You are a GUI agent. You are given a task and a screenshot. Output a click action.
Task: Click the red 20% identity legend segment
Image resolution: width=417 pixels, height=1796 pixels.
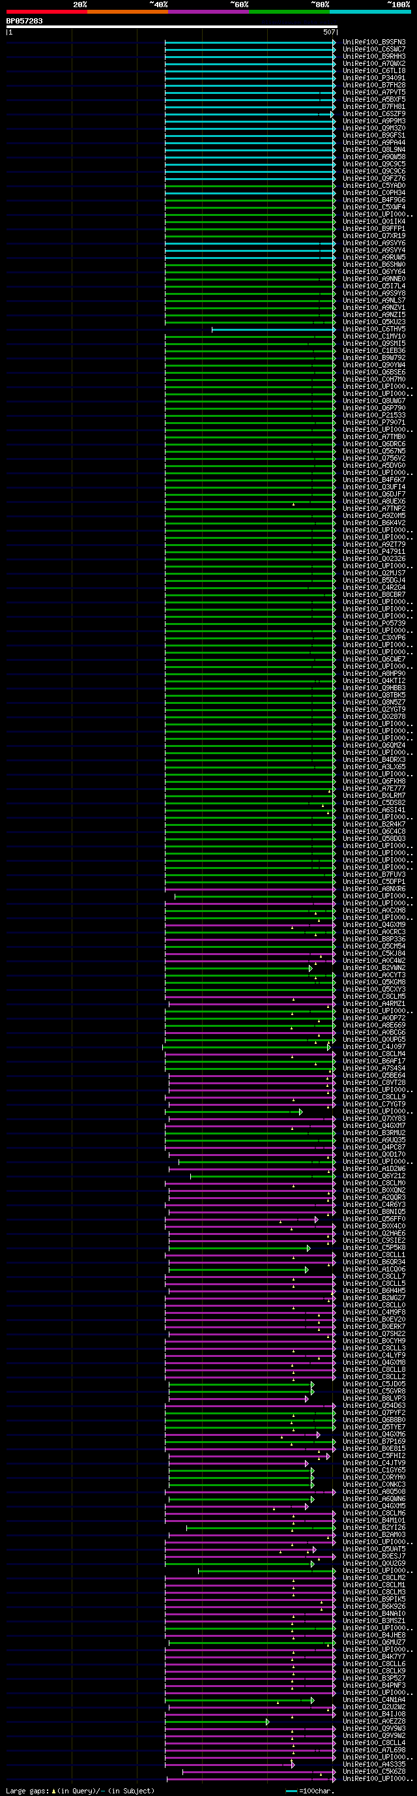click(x=47, y=12)
